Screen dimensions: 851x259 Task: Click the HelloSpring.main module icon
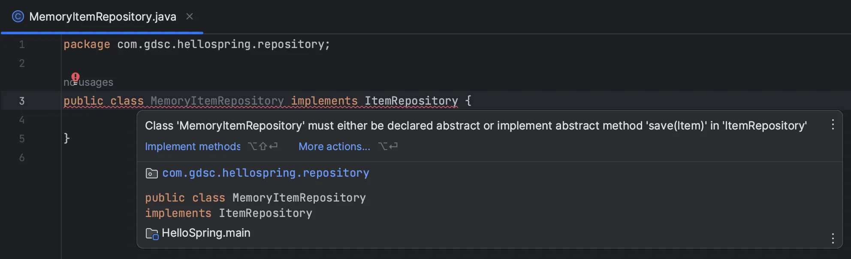tap(152, 234)
